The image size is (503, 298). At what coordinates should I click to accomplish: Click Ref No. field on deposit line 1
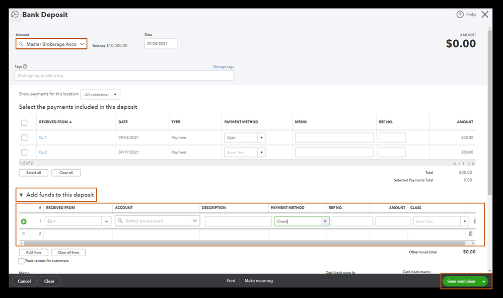[352, 221]
